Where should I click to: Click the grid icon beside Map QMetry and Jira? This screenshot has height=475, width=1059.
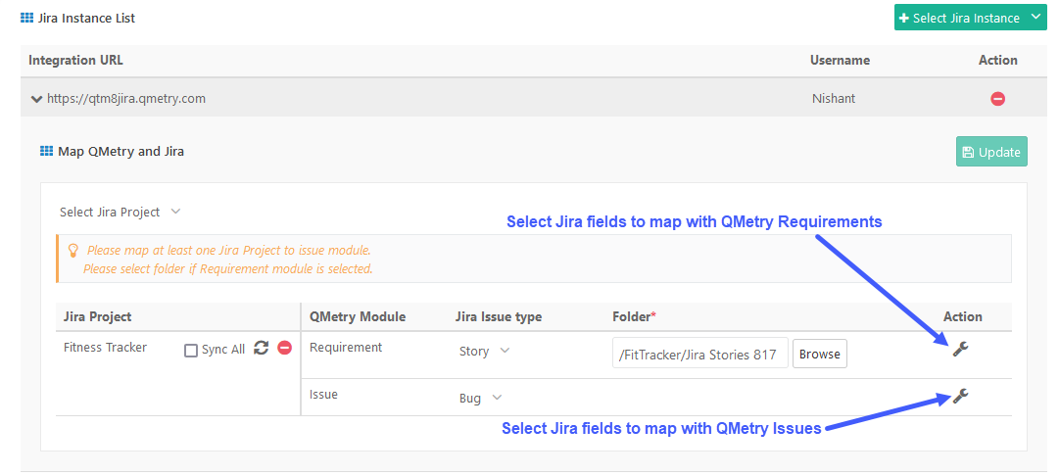point(46,151)
